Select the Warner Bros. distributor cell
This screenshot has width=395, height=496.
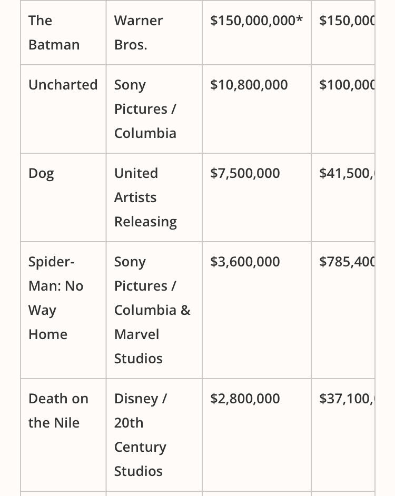139,33
